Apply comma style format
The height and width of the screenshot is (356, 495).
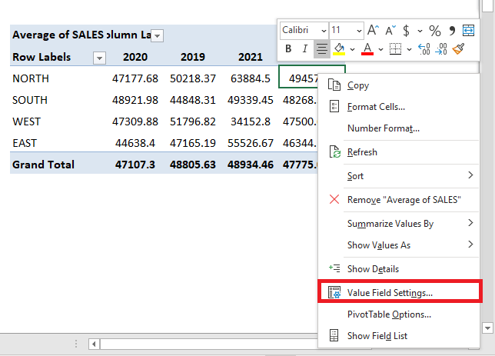[x=452, y=31]
